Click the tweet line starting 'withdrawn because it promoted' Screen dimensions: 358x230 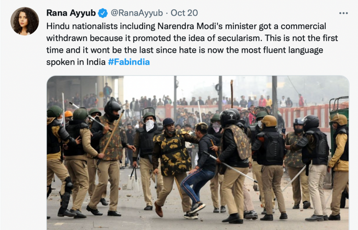coord(192,38)
